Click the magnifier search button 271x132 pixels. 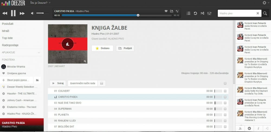[x=265, y=13]
